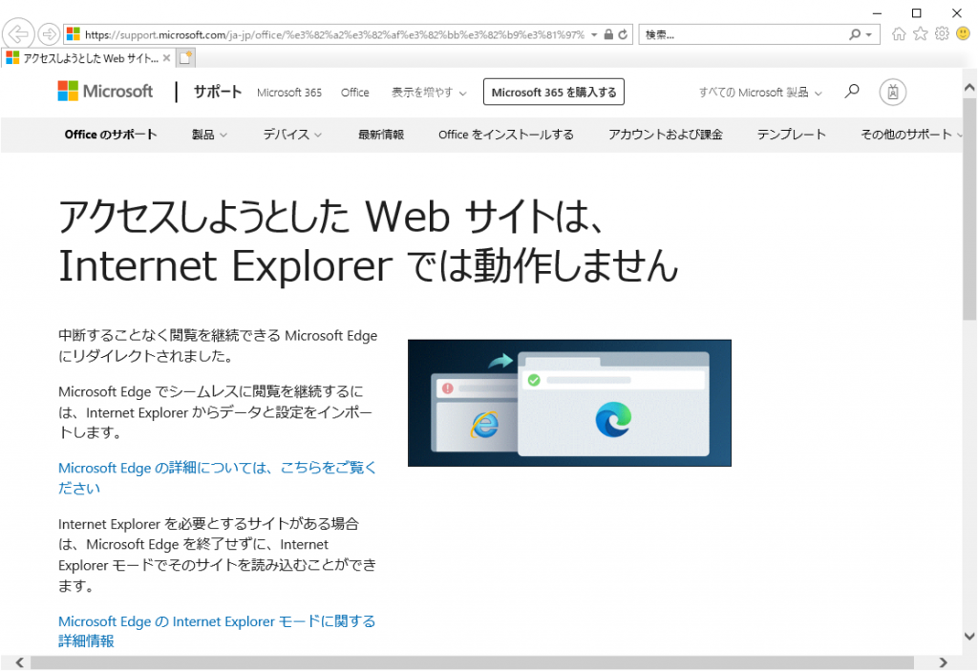Minimize the browser window

pyautogui.click(x=877, y=12)
